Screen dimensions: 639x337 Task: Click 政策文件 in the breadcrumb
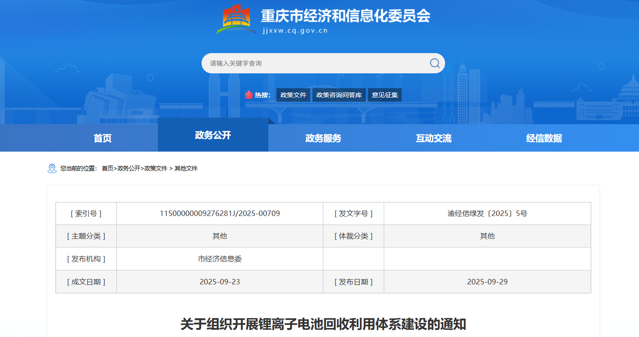156,168
